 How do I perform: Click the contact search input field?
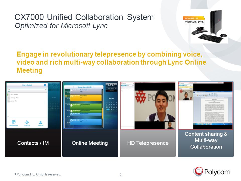27,89
